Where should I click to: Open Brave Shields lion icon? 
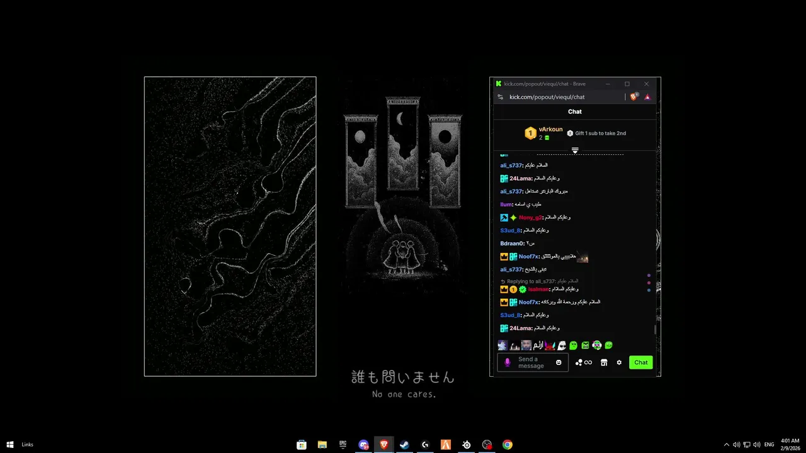click(x=633, y=97)
